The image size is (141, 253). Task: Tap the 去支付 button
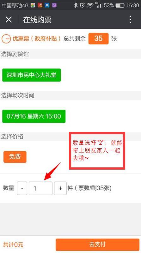97,244
